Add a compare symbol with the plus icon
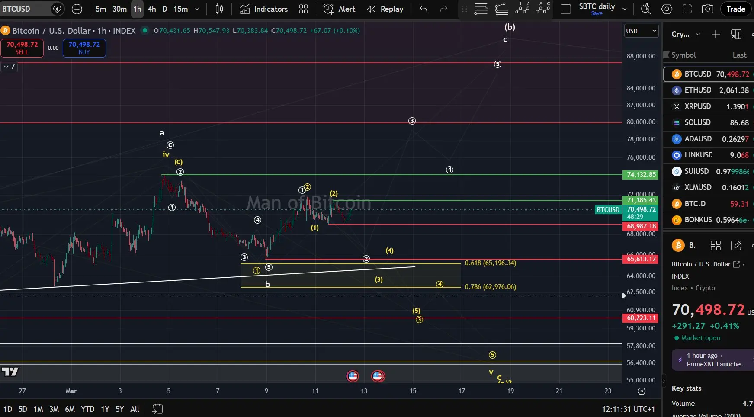This screenshot has height=417, width=754. (77, 9)
